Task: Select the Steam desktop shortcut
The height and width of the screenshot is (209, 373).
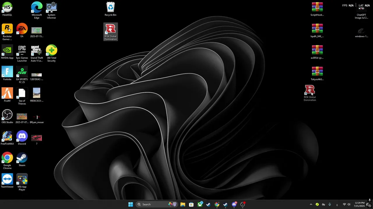Action: [x=22, y=159]
